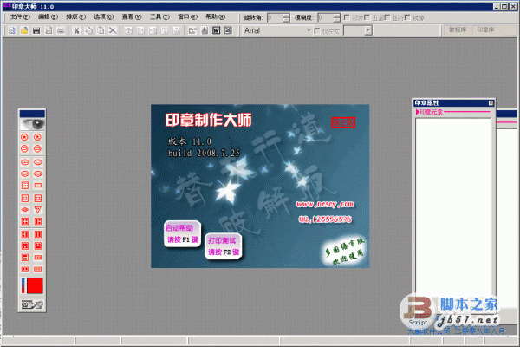The height and width of the screenshot is (347, 520).
Task: Toggle the third checkbox in the options row
Action: coord(387,17)
